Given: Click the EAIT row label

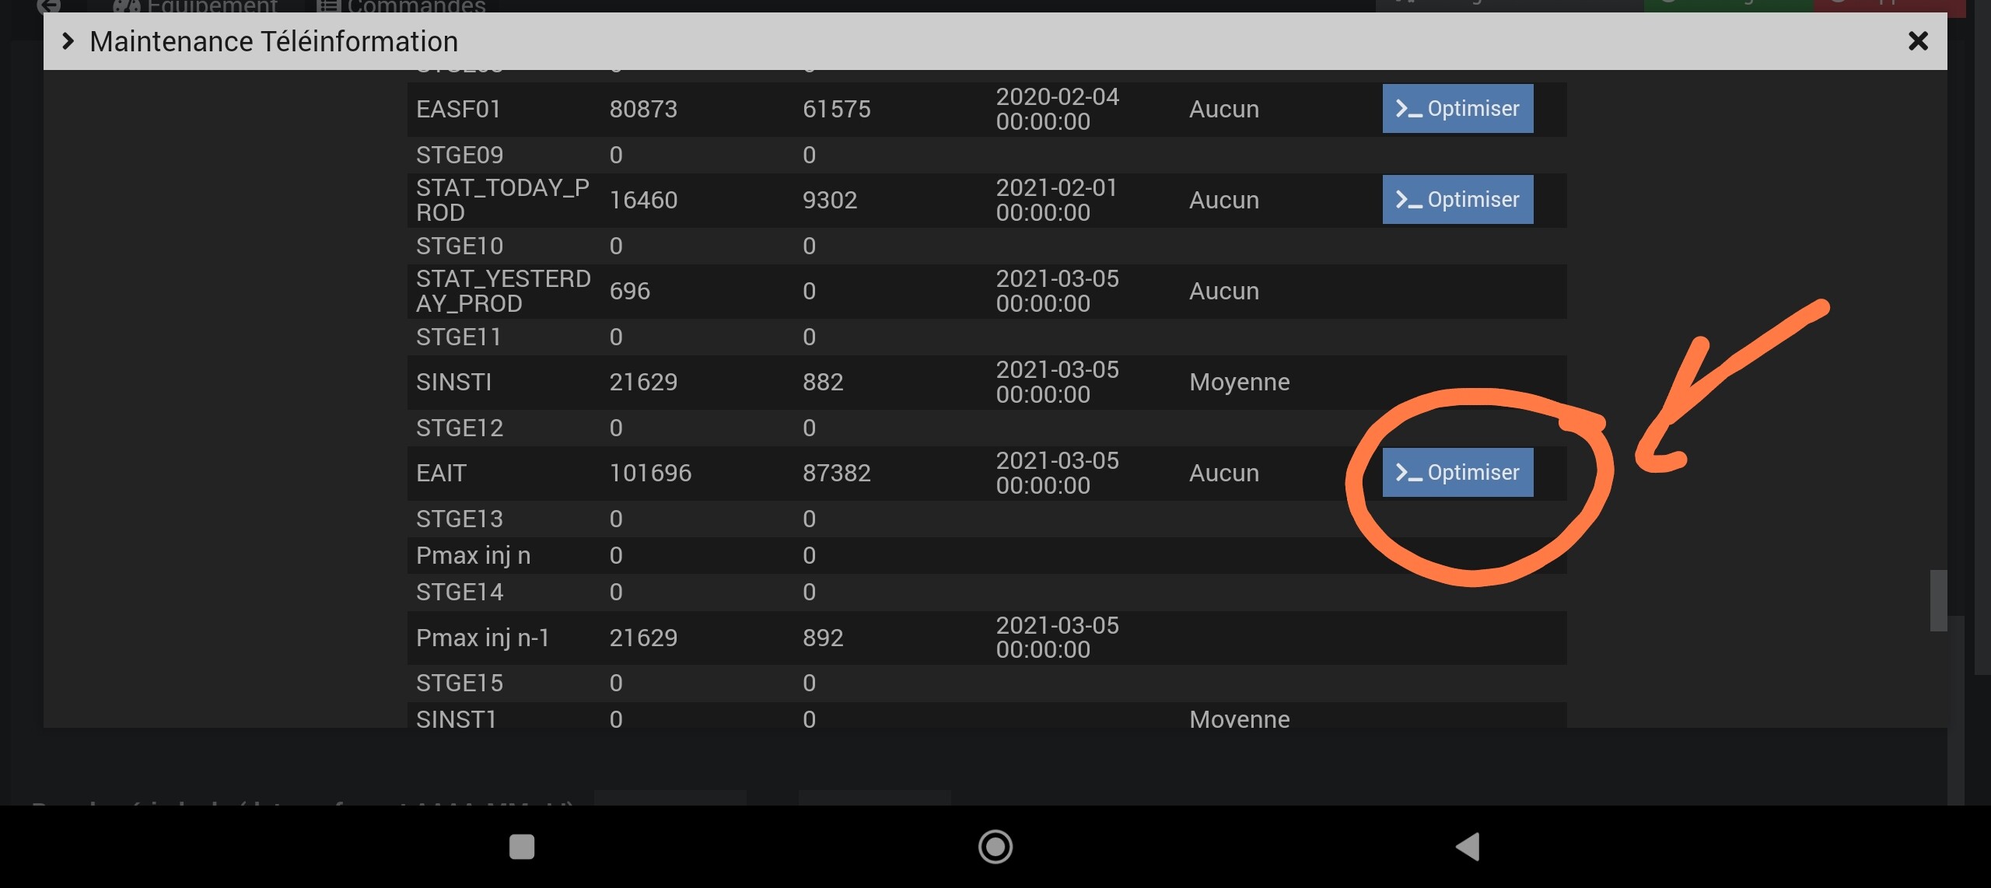Looking at the screenshot, I should point(441,473).
